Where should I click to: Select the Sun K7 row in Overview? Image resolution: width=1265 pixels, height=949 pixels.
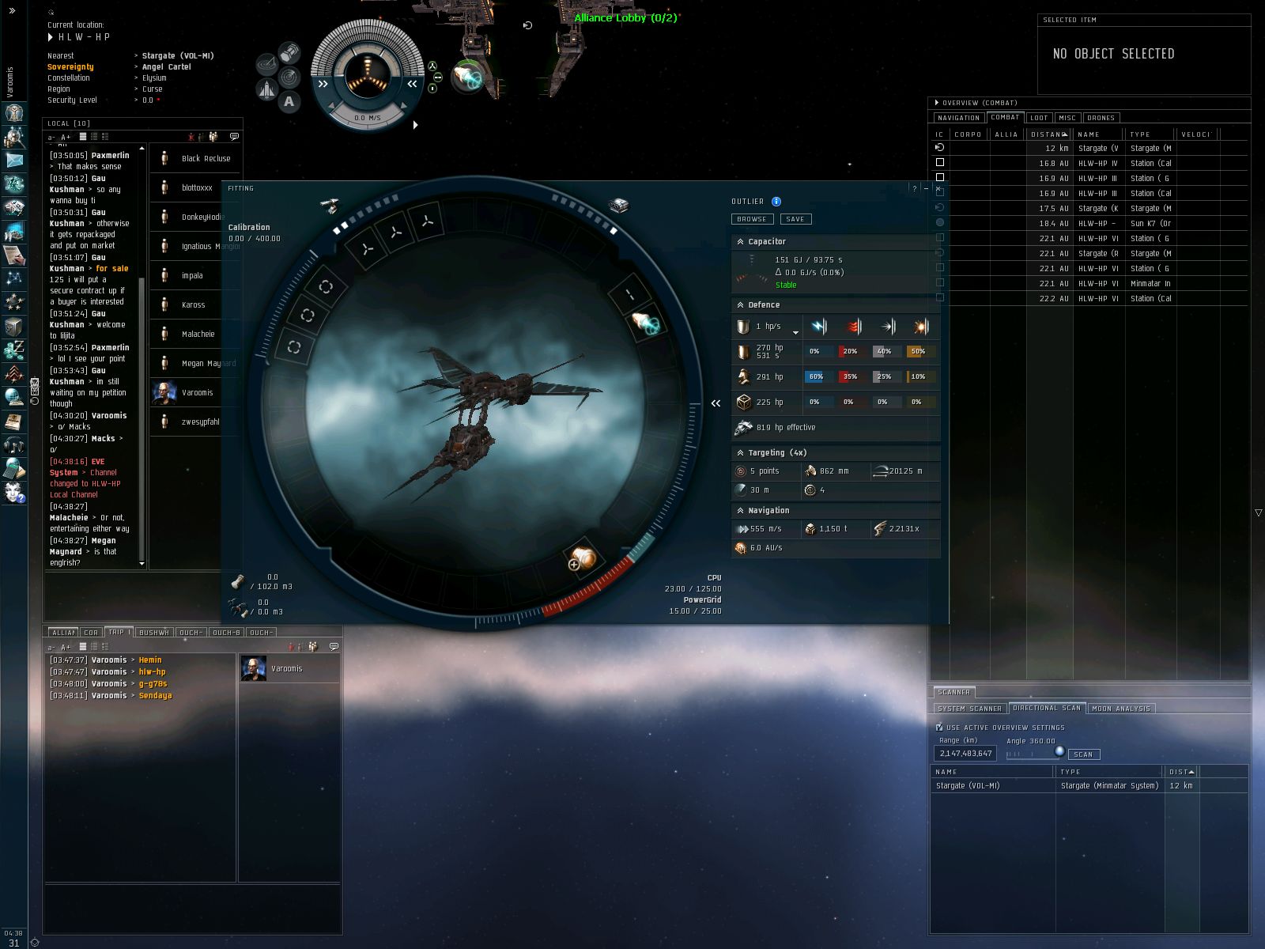(x=1091, y=224)
